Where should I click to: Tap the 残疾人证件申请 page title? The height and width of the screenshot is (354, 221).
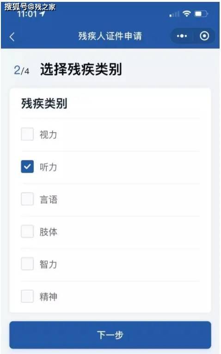tap(110, 36)
